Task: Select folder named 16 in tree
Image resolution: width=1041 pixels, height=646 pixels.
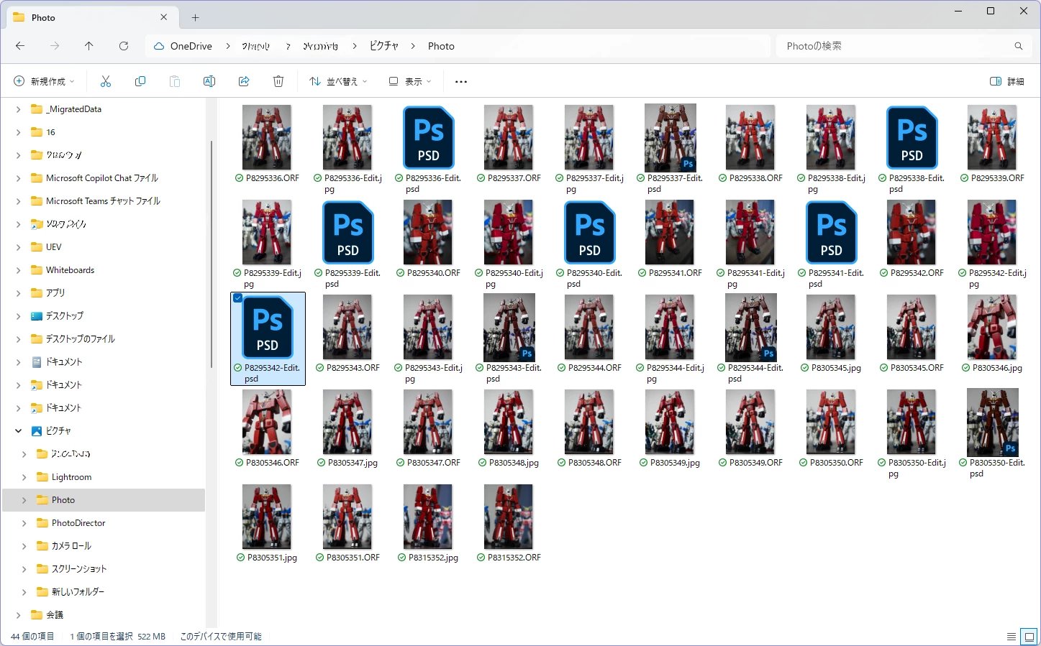Action: [50, 132]
